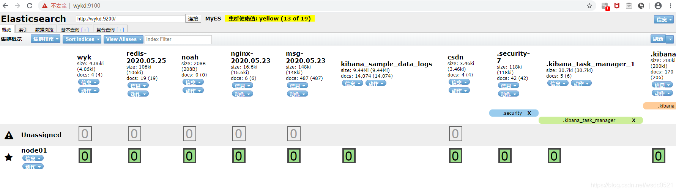Open wyk index 信息 dropdown

(x=89, y=82)
